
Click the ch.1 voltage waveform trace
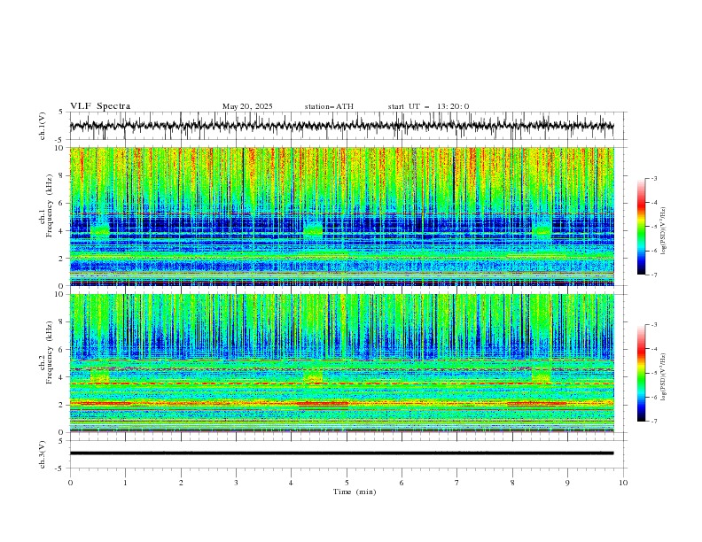[x=341, y=126]
